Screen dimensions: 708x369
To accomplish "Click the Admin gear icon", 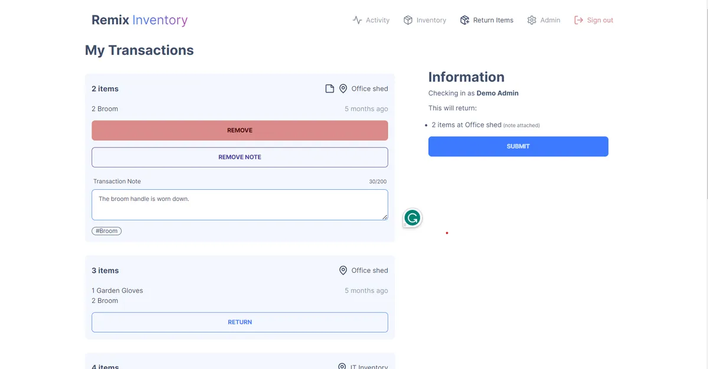I will [x=532, y=20].
